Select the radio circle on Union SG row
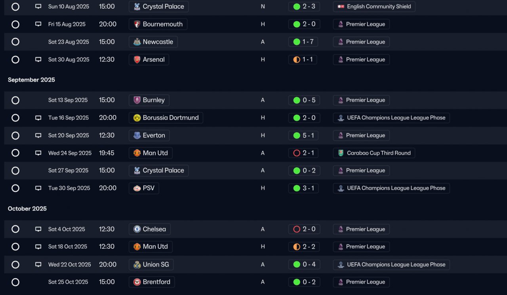The height and width of the screenshot is (295, 507). pos(15,265)
